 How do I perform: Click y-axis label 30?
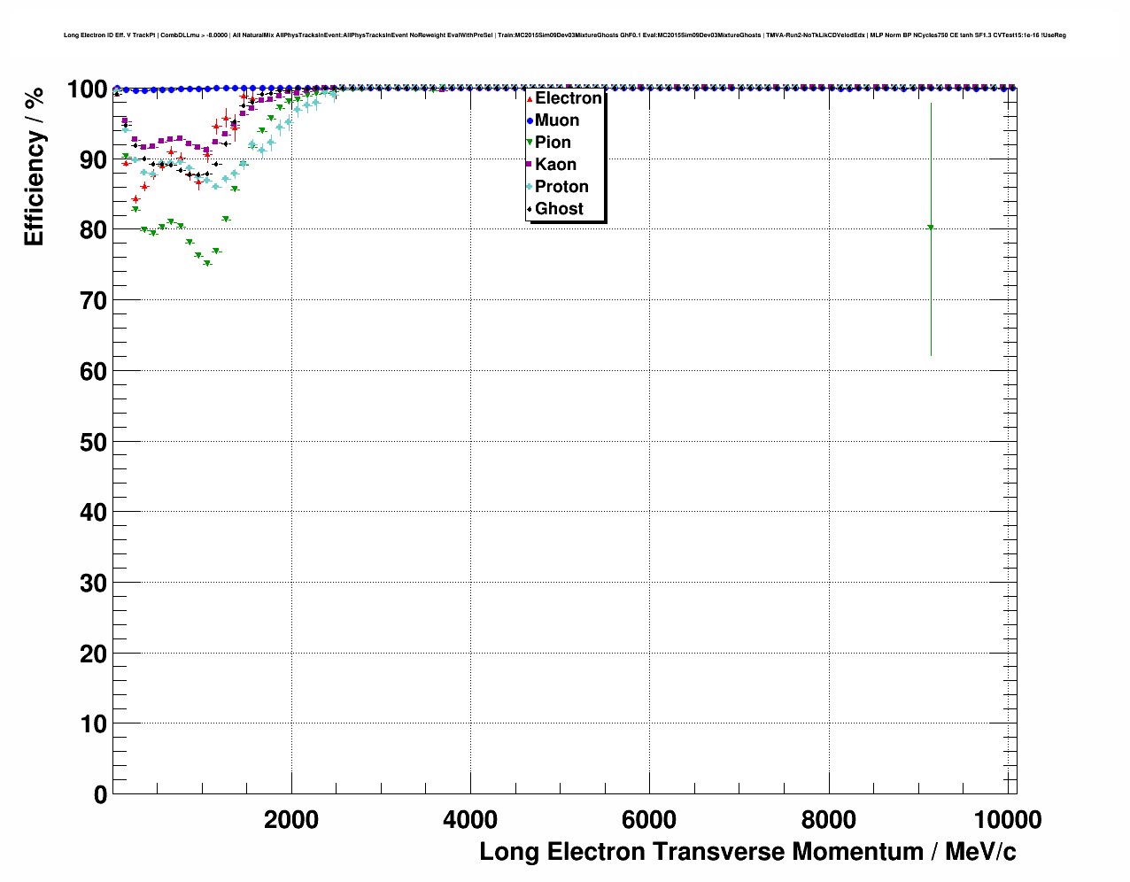click(94, 584)
